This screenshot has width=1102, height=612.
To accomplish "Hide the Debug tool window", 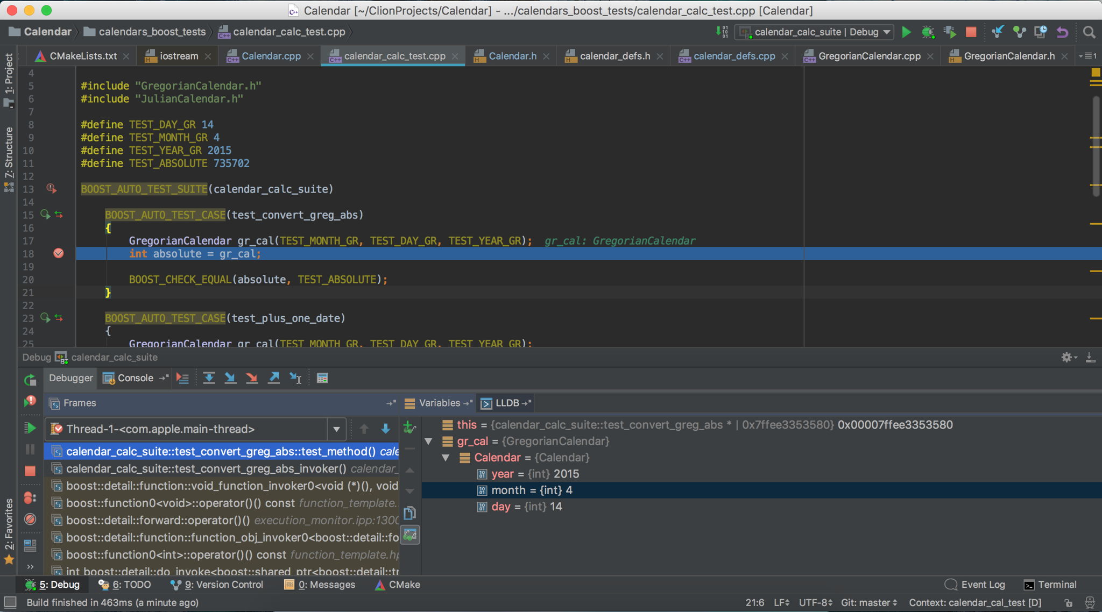I will pos(1090,357).
